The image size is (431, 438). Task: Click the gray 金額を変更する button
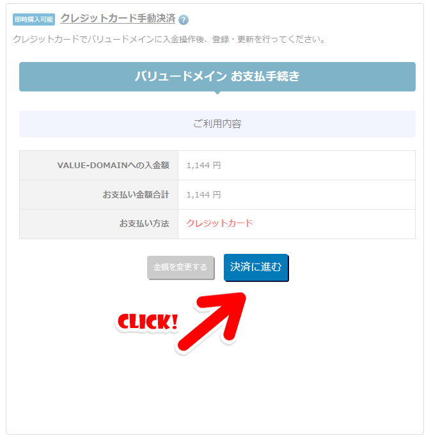[x=180, y=267]
